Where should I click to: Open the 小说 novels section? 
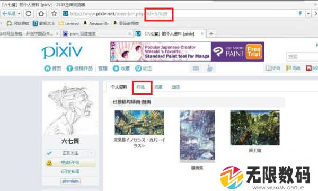tap(272, 68)
